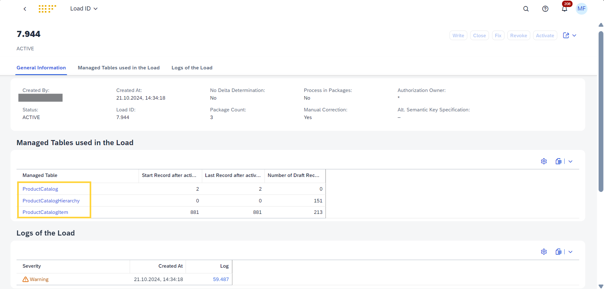
Task: Click Number of Draft Records column header
Action: click(295, 175)
